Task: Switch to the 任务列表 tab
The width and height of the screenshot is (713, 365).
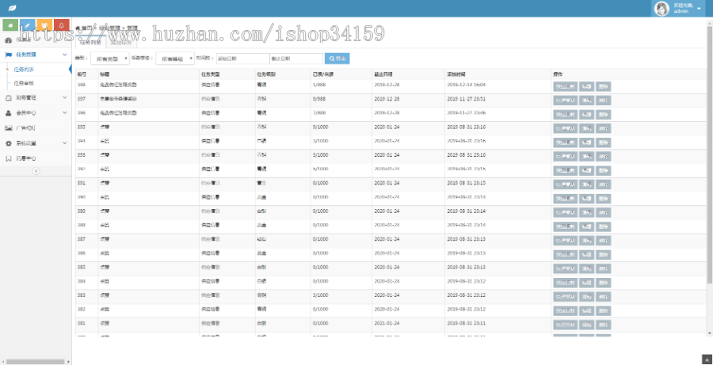Action: [x=90, y=44]
